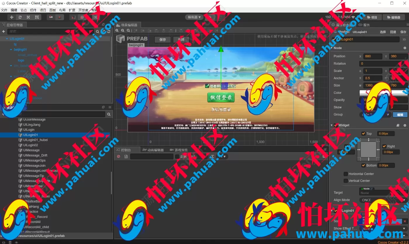Toggle the Widget Top alignment checkbox
This screenshot has width=409, height=244.
tap(363, 134)
